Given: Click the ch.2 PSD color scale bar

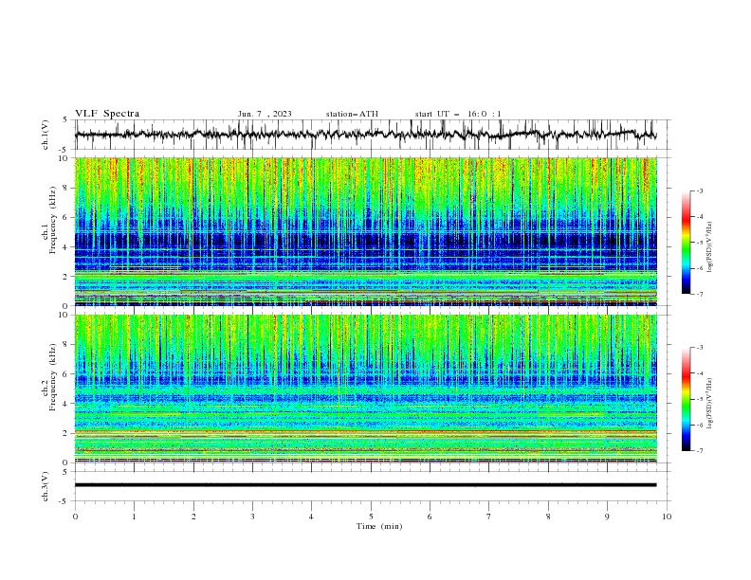Looking at the screenshot, I should click(x=686, y=399).
